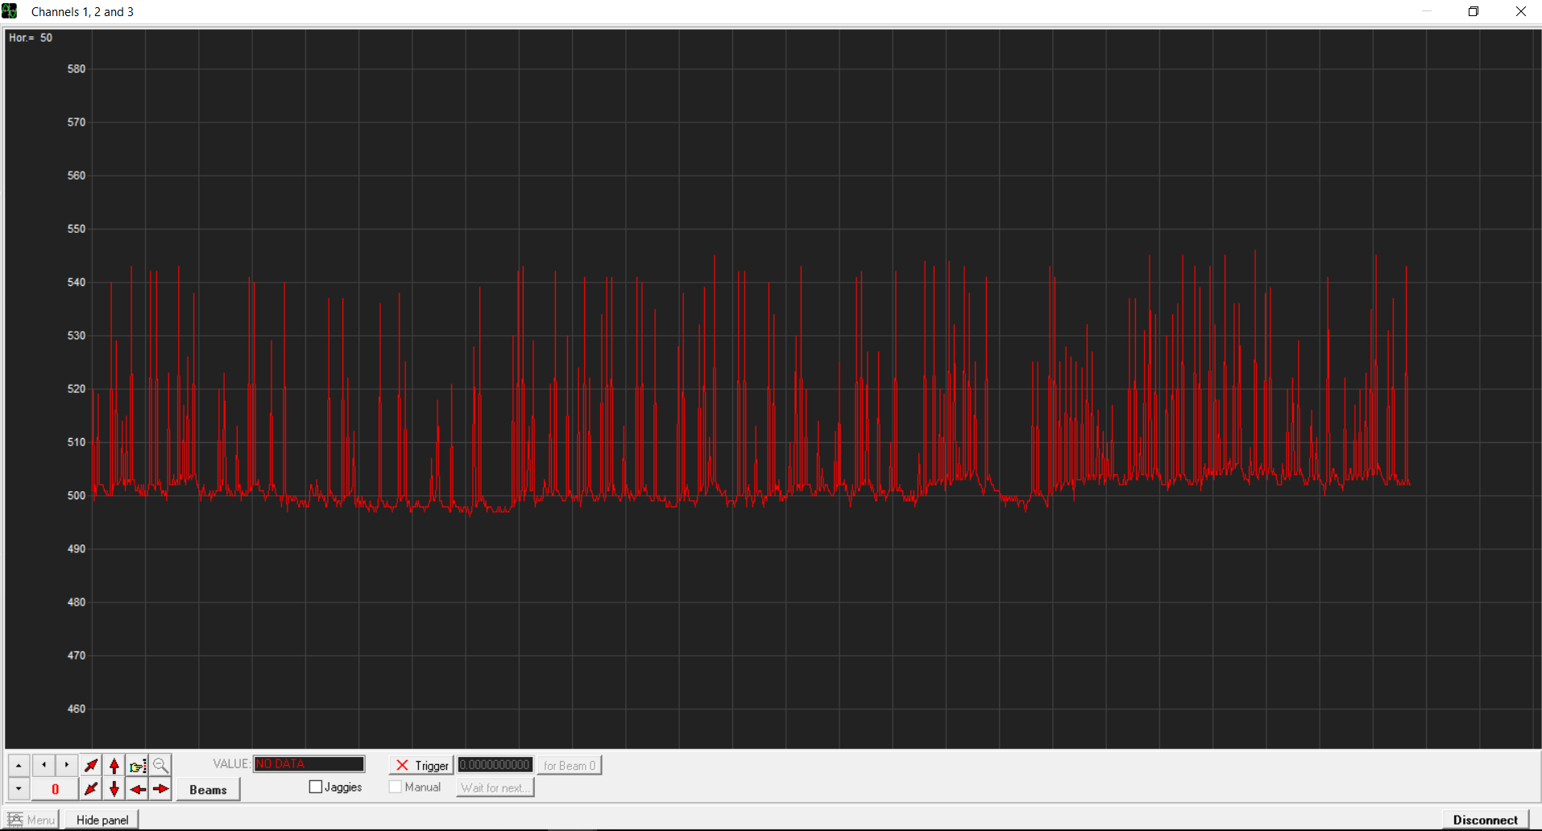1542x831 pixels.
Task: Click the upper diagonal red arrow icon
Action: coord(91,765)
